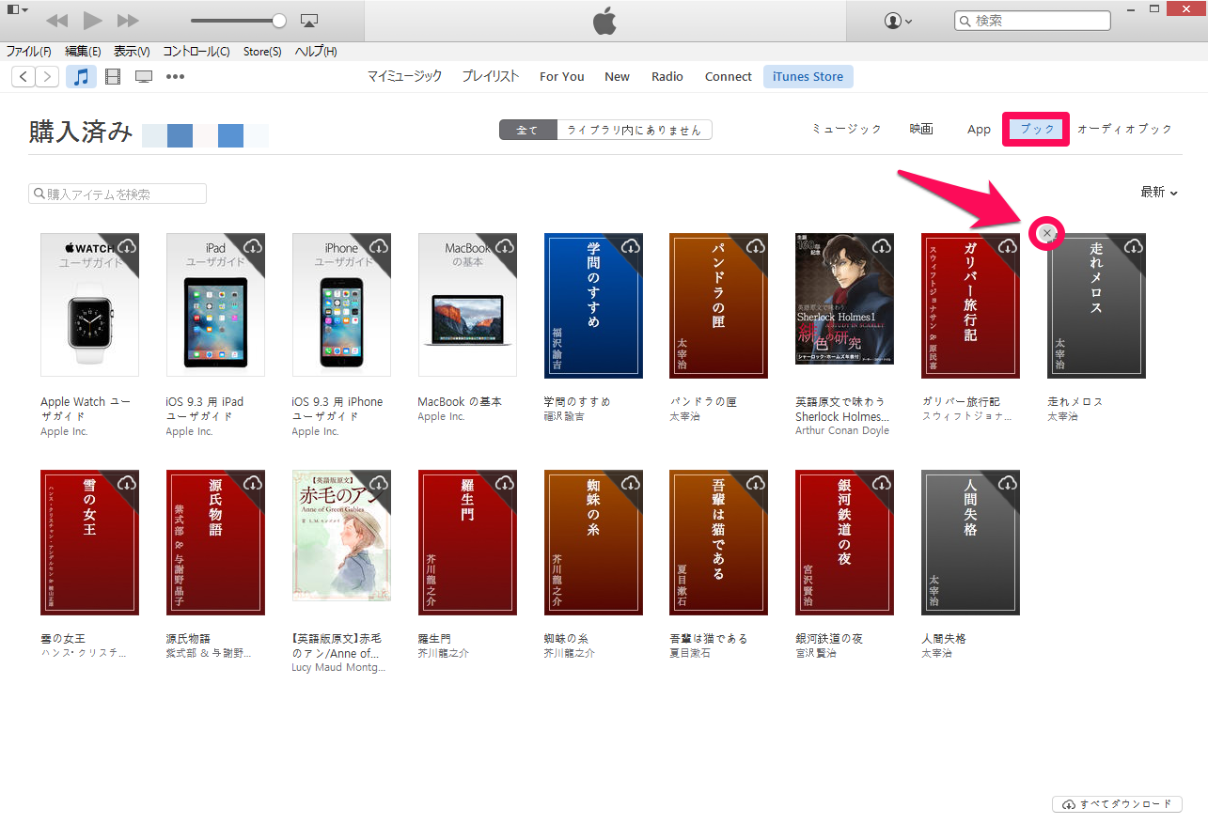Switch to For You tab
The image size is (1208, 824).
tap(562, 77)
